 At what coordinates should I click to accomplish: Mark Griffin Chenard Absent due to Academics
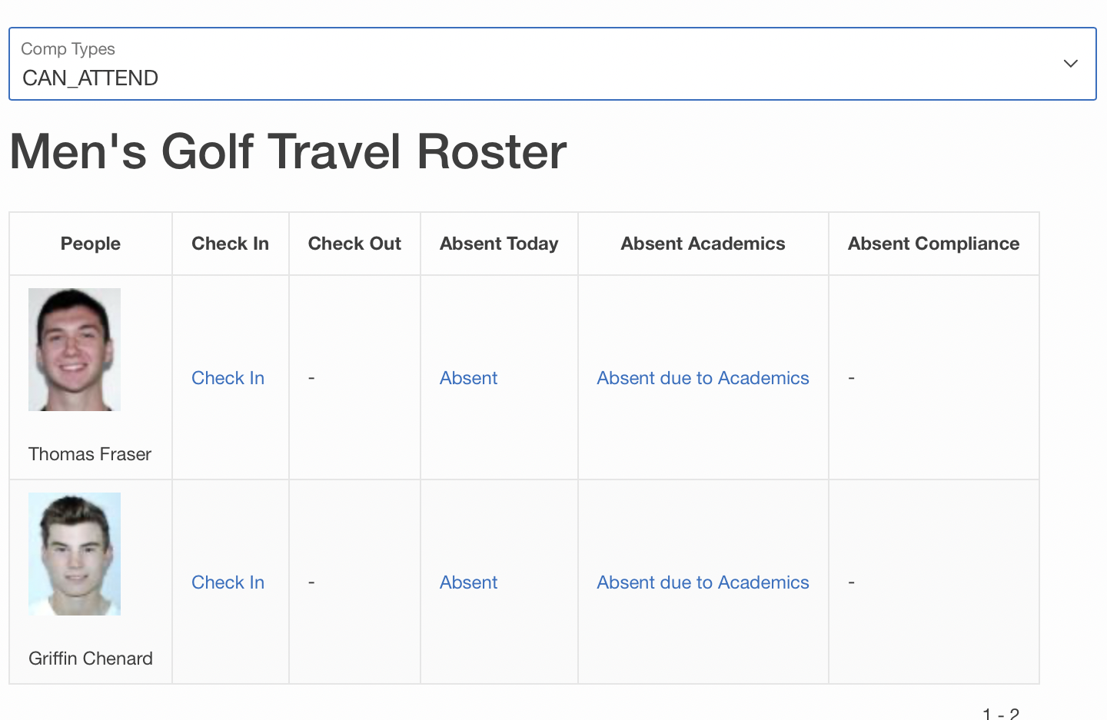tap(703, 582)
